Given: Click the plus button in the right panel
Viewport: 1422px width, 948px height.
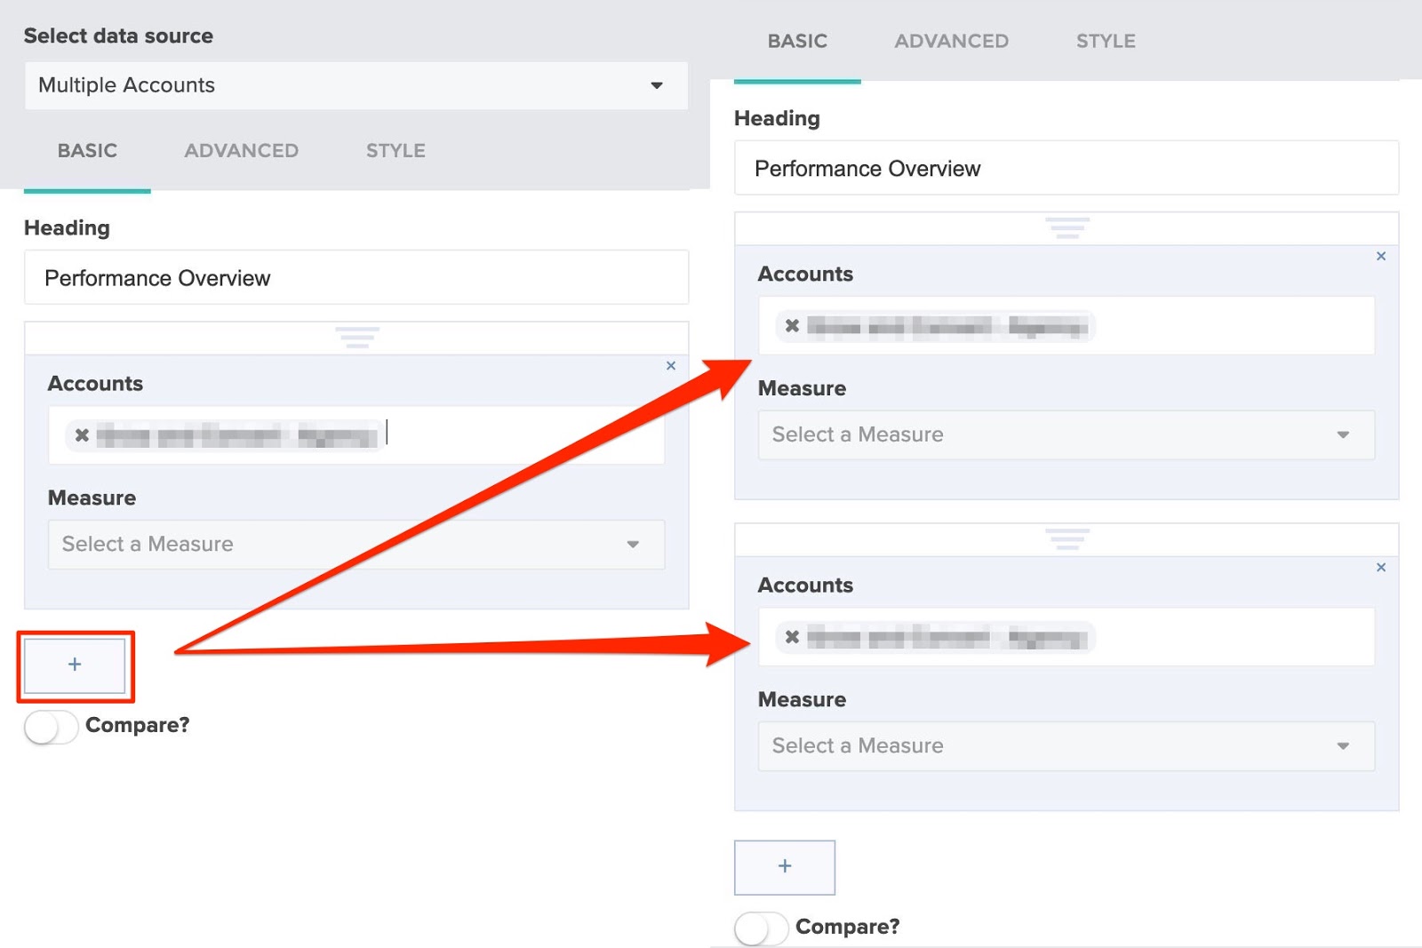Looking at the screenshot, I should coord(784,866).
